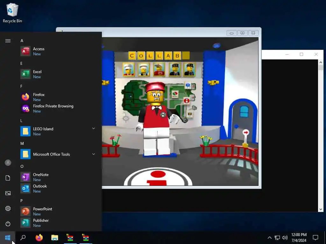Click the Windows Start button
This screenshot has height=244, width=326.
click(8, 238)
